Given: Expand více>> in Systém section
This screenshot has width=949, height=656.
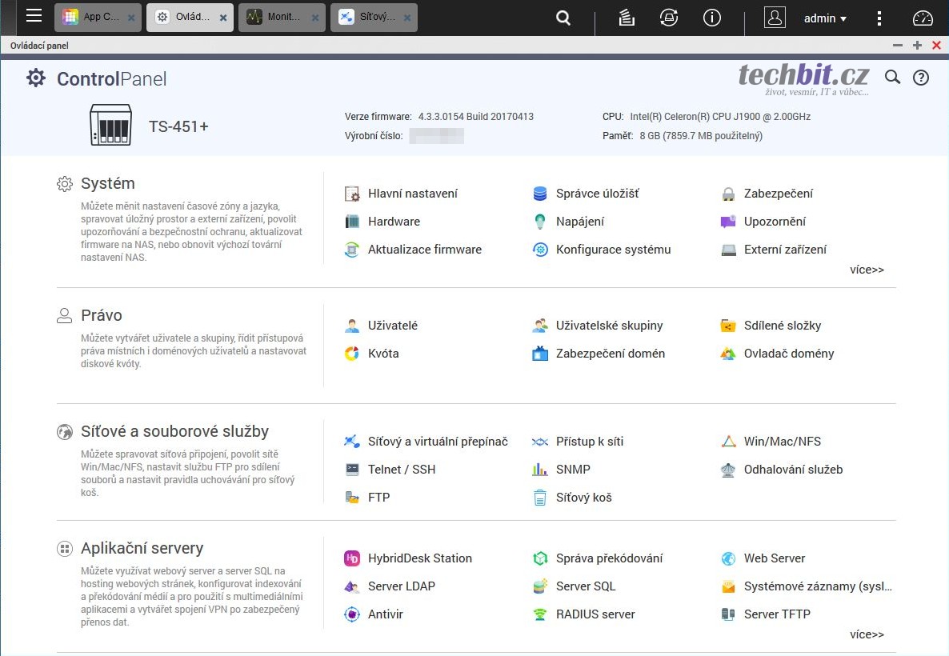Looking at the screenshot, I should click(867, 270).
